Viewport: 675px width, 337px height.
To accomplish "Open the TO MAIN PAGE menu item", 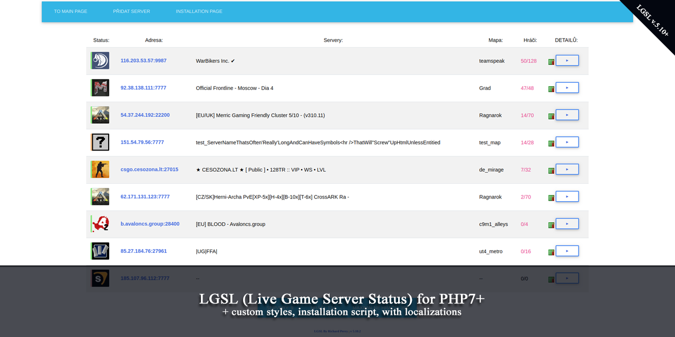I will [x=71, y=11].
